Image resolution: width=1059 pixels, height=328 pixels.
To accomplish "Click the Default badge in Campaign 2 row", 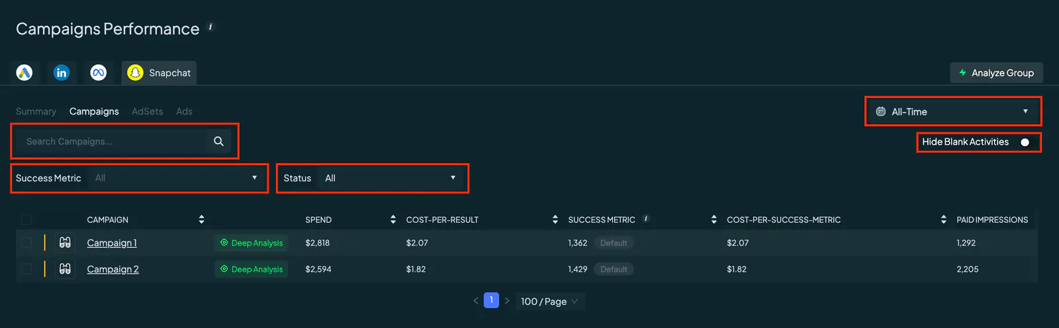I will tap(614, 269).
